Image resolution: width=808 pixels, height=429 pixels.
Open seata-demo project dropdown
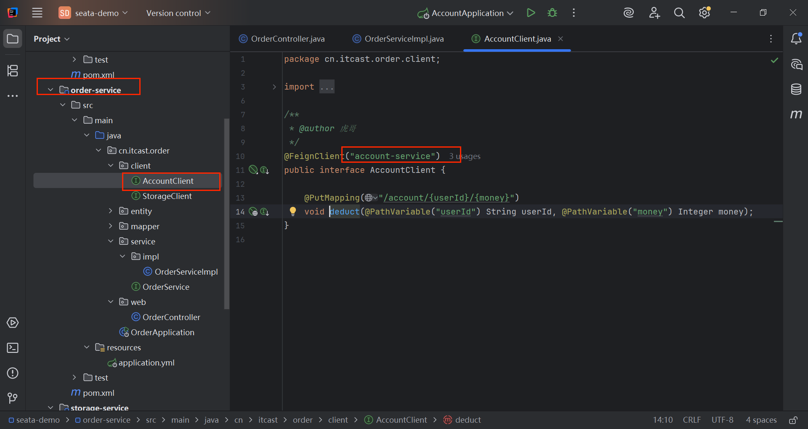tap(93, 13)
